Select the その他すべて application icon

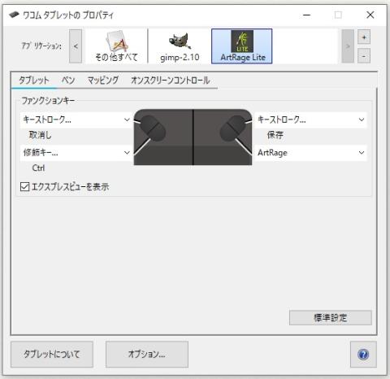point(116,46)
